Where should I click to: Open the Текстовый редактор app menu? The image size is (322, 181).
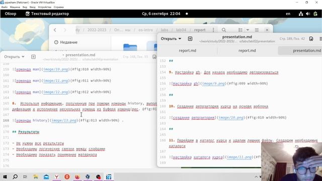tap(47, 14)
